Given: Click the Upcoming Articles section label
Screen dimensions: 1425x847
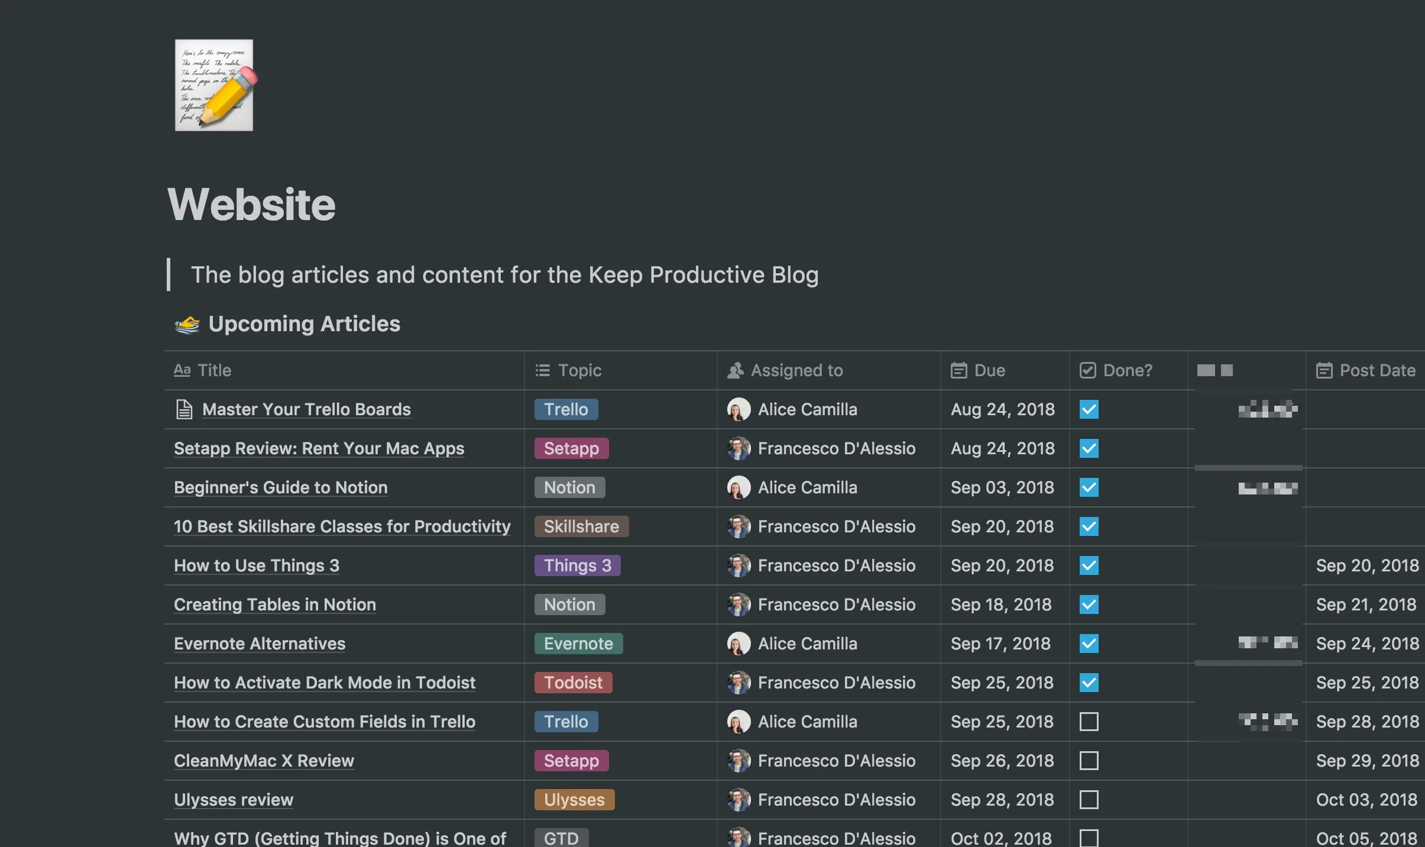Looking at the screenshot, I should tap(303, 323).
